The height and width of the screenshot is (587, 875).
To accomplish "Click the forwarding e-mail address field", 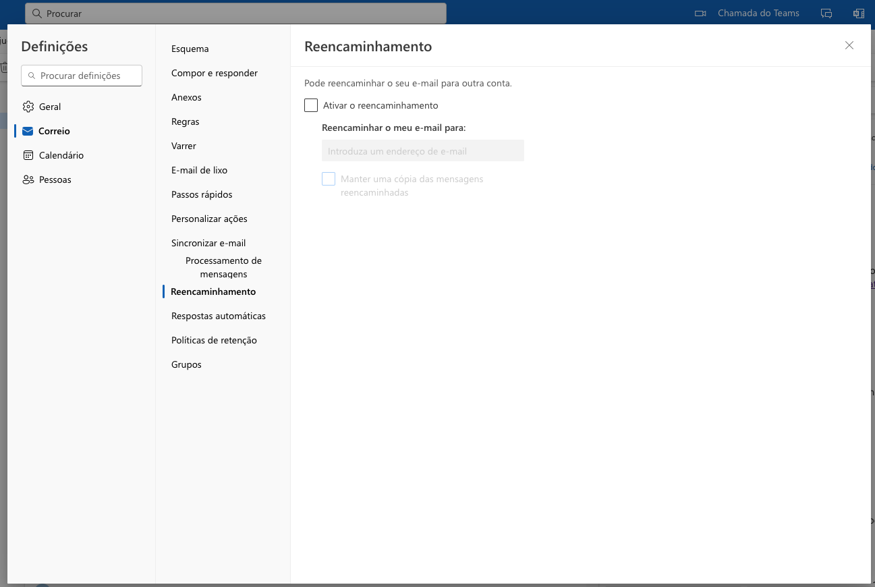I will click(x=423, y=151).
